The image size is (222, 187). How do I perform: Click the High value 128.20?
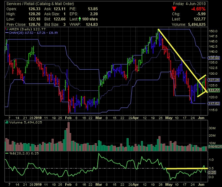34,14
